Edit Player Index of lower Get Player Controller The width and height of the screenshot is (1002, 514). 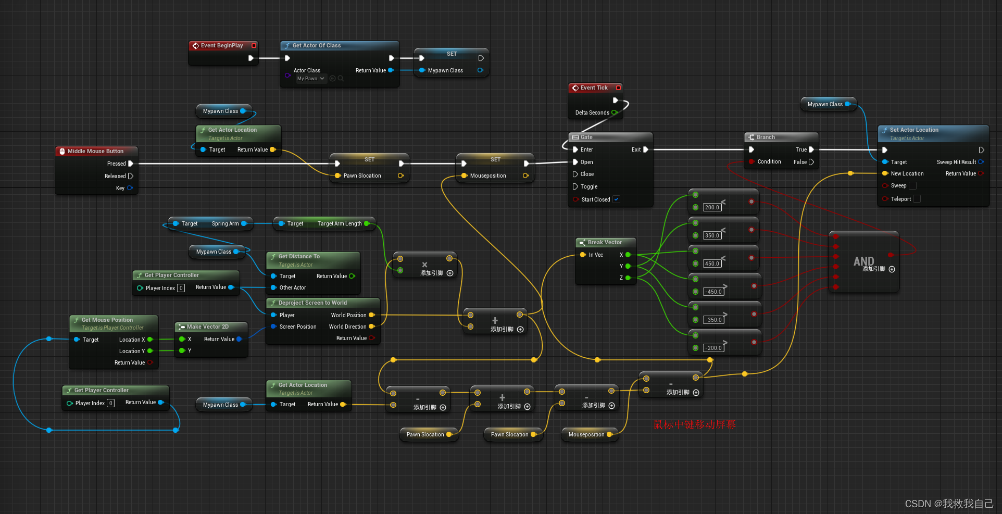point(110,403)
